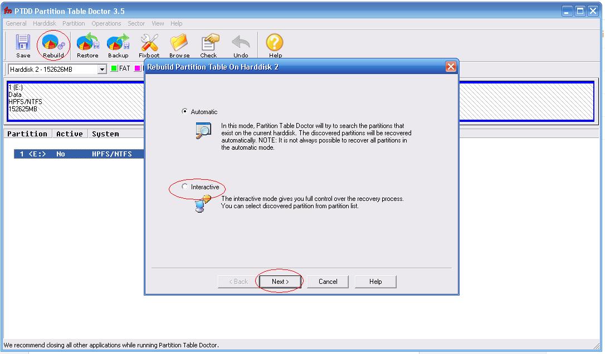Click the magnifier icon under Automatic

point(203,130)
